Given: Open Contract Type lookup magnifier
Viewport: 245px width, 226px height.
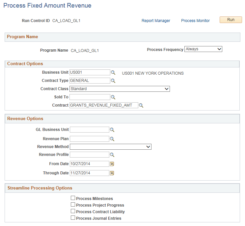Looking at the screenshot, I should click(x=113, y=81).
